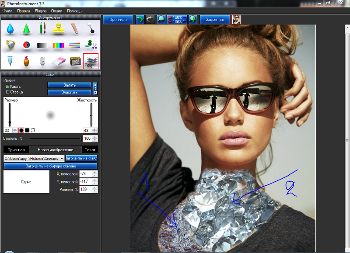This screenshot has height=253, width=350.
Task: Click the Оригинал toolbar button
Action: pyautogui.click(x=118, y=19)
